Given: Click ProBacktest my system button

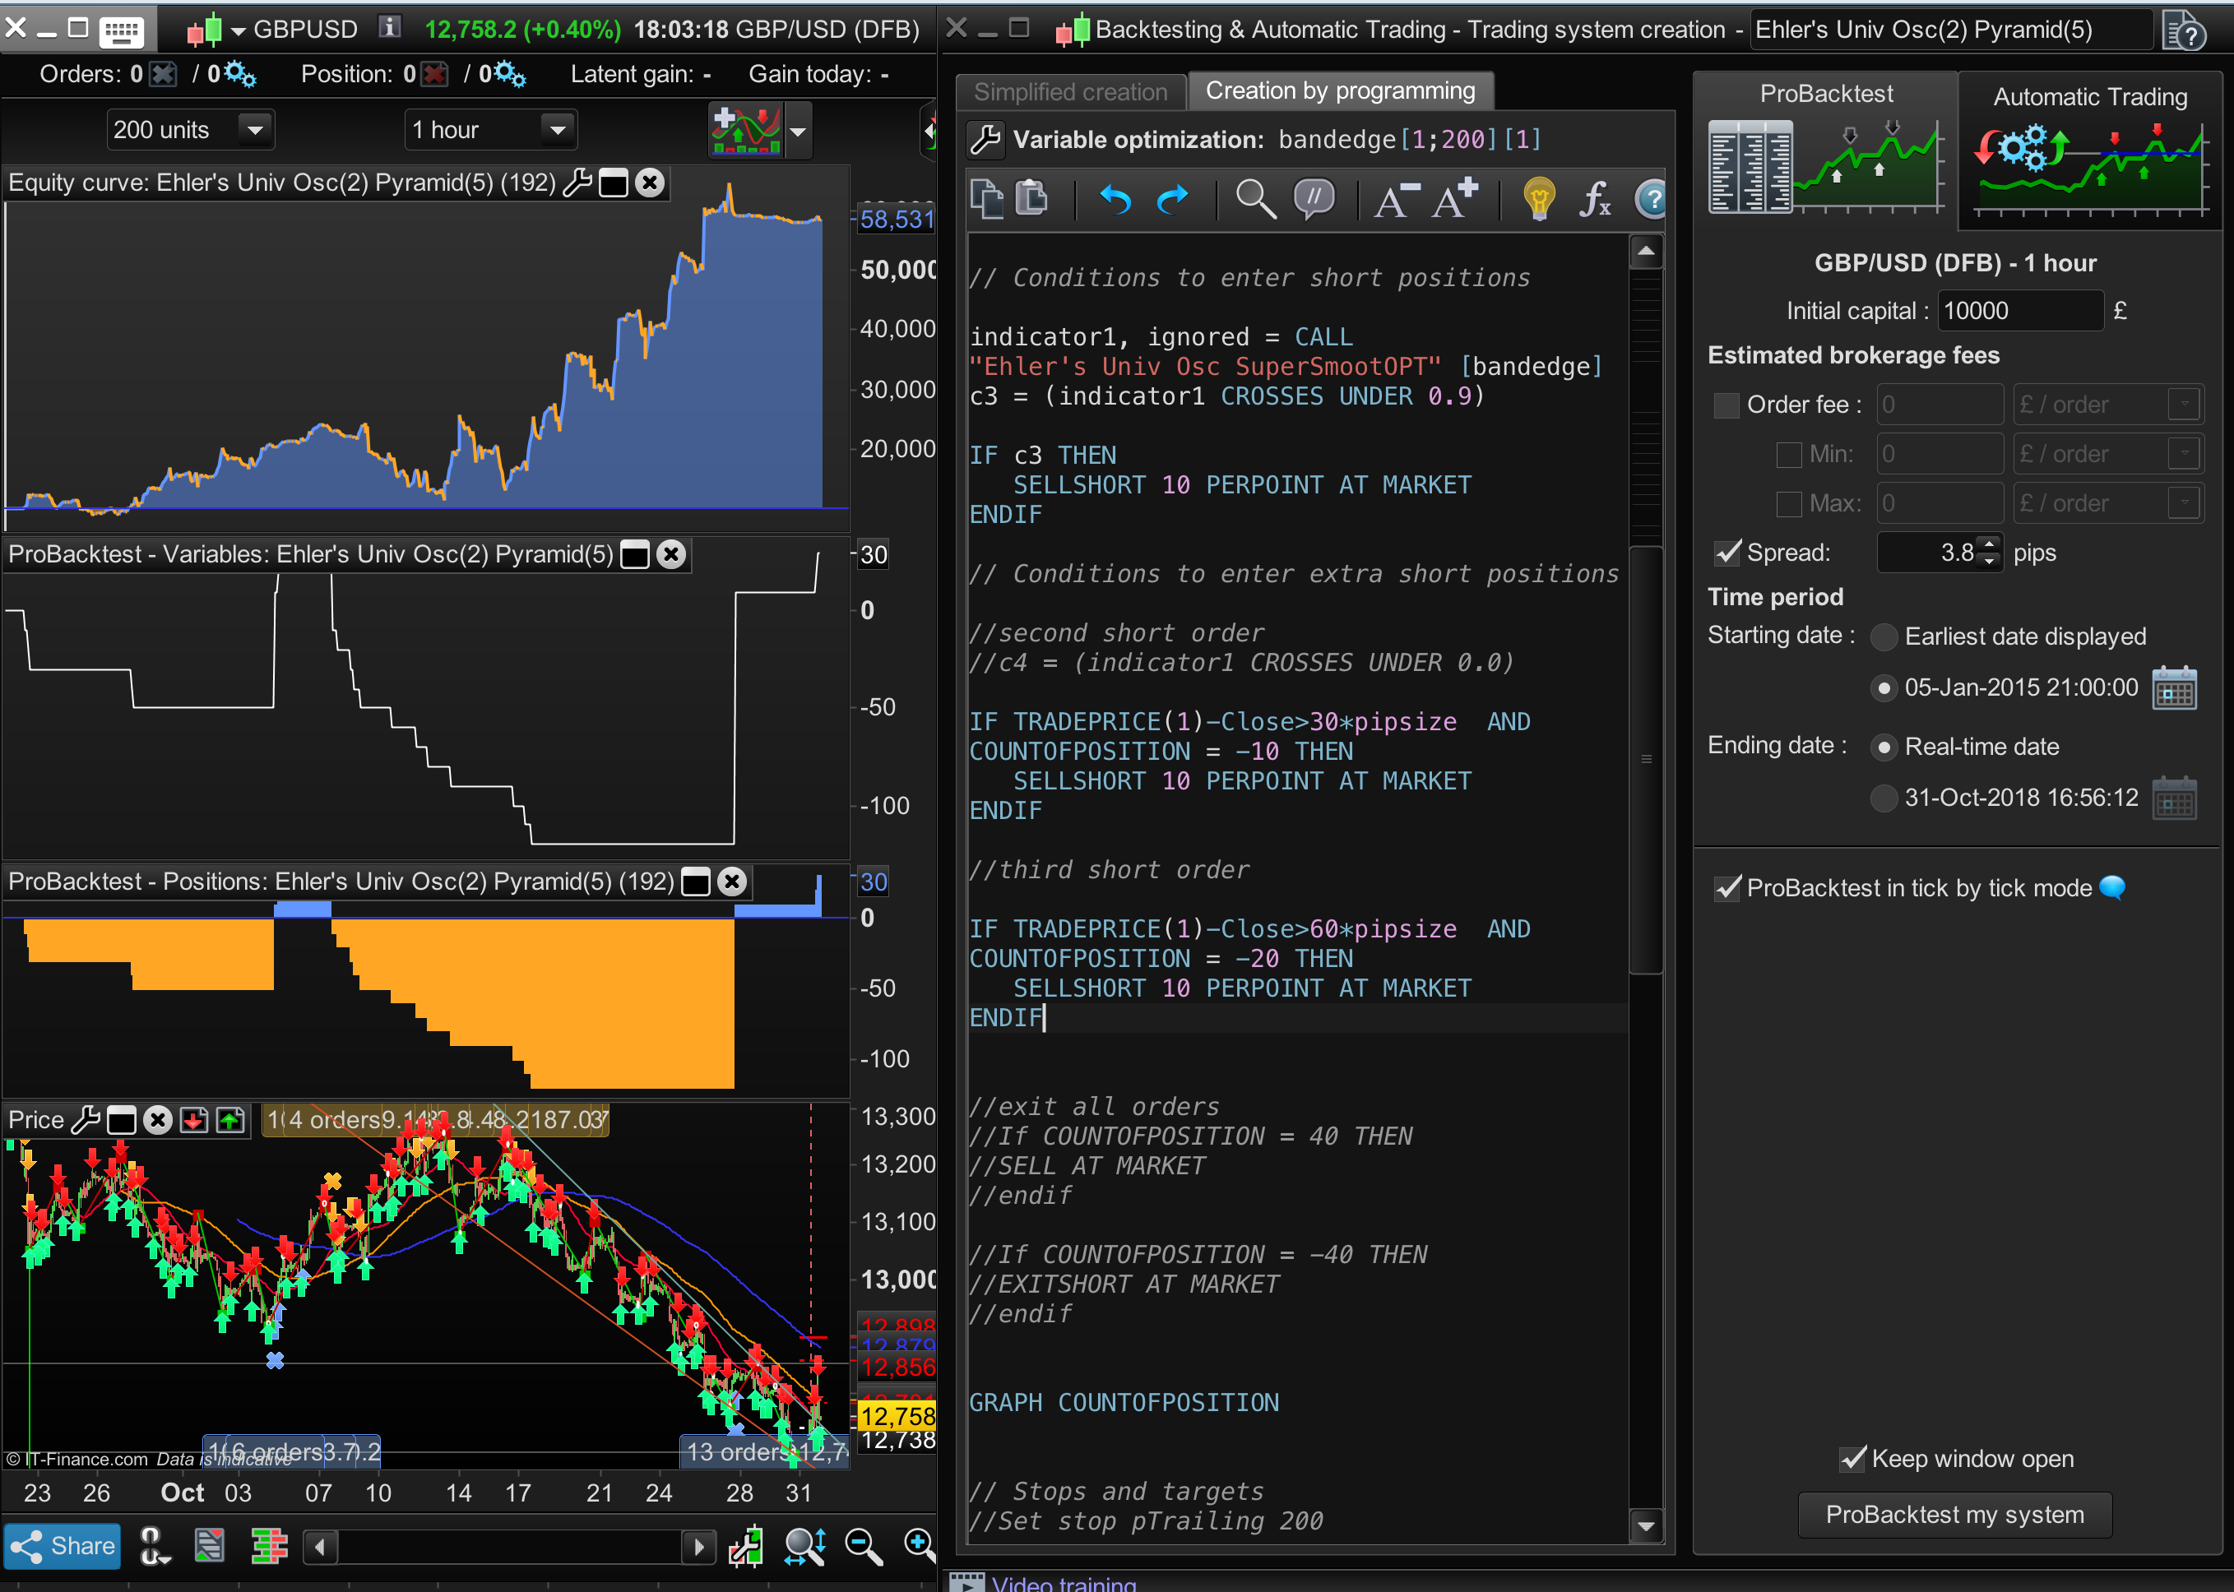Looking at the screenshot, I should tap(1954, 1515).
